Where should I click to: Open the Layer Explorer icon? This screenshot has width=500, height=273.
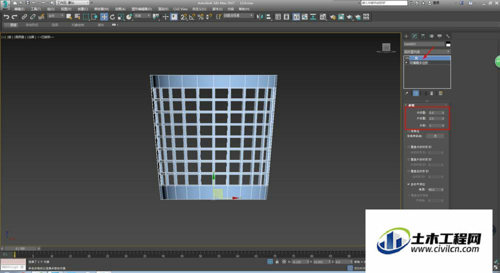pyautogui.click(x=286, y=17)
